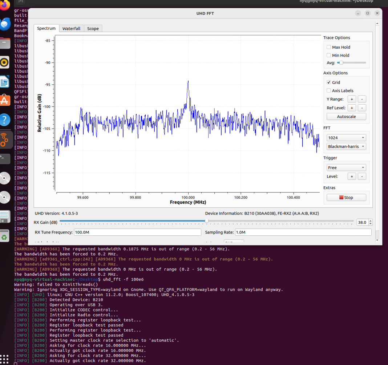Open Thunderbird mail from the dock
Screen dimensions: 388x365
tap(5, 24)
